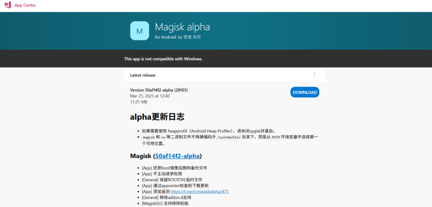Open the Latest release three-dot menu
This screenshot has width=432, height=207.
pos(315,75)
